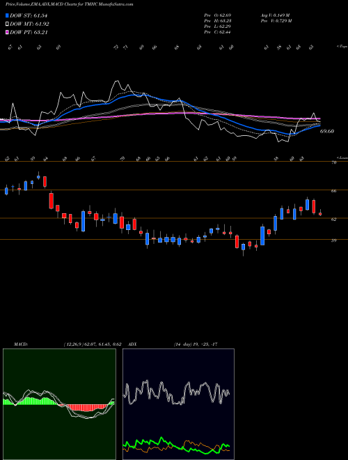Select the 'DOW MT: 61.92' legend label

(x=29, y=24)
